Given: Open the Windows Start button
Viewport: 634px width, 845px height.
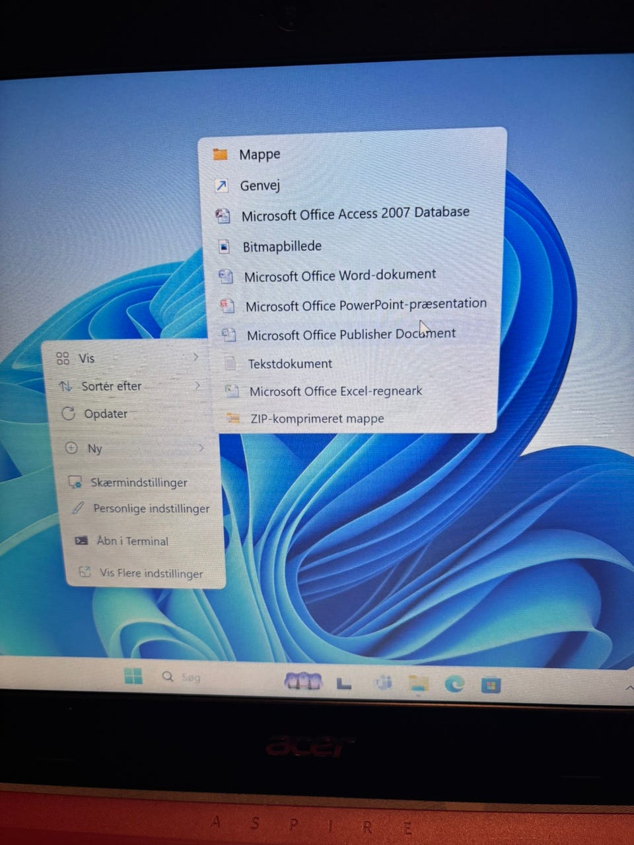Looking at the screenshot, I should coord(133,676).
